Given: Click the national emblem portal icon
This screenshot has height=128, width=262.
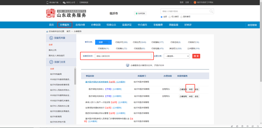Looking at the screenshot, I should pyautogui.click(x=195, y=3).
